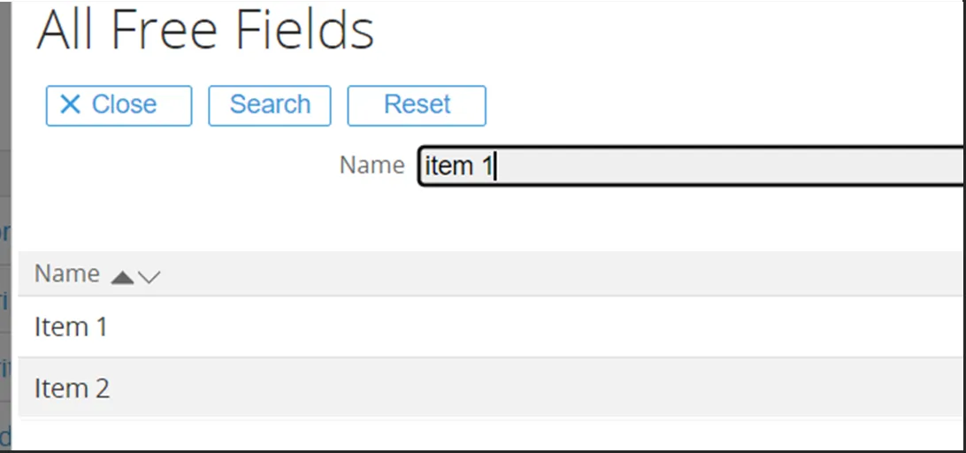The height and width of the screenshot is (453, 966).
Task: Reset the search filters
Action: tap(417, 105)
